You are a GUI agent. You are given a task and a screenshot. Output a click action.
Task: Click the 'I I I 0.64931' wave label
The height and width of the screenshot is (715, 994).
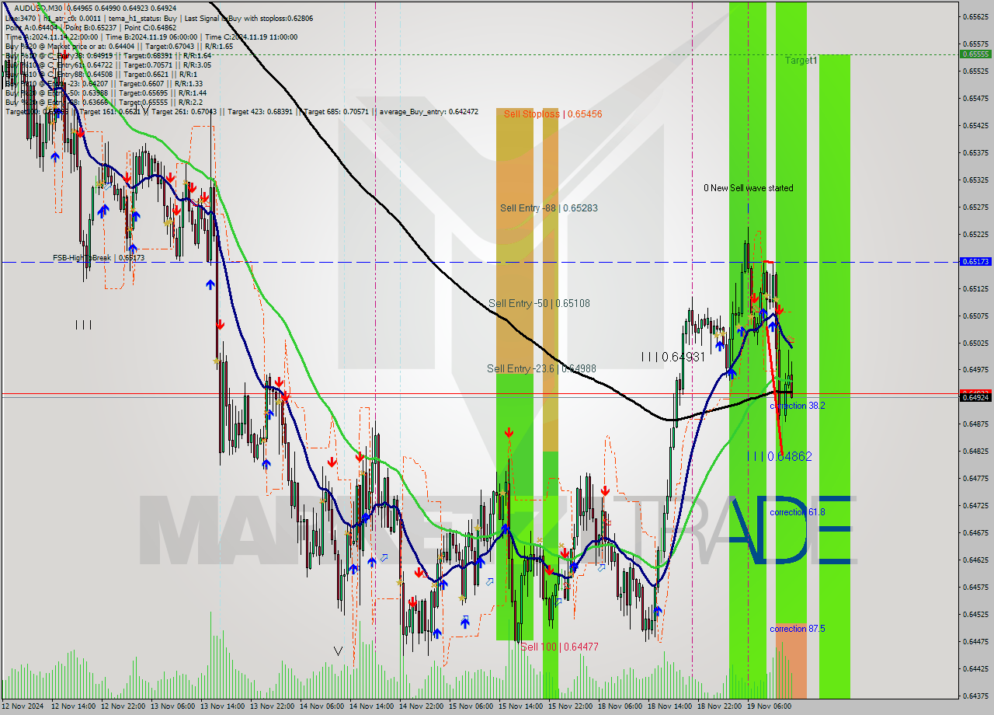(673, 357)
